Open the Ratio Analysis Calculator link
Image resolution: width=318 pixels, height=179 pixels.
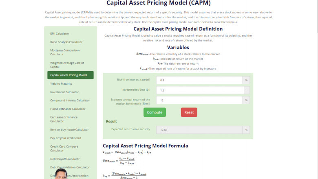tap(66, 42)
